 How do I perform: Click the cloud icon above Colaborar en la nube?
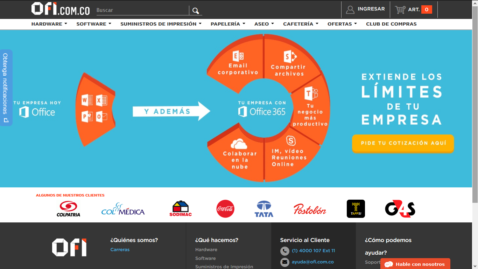coord(239,144)
